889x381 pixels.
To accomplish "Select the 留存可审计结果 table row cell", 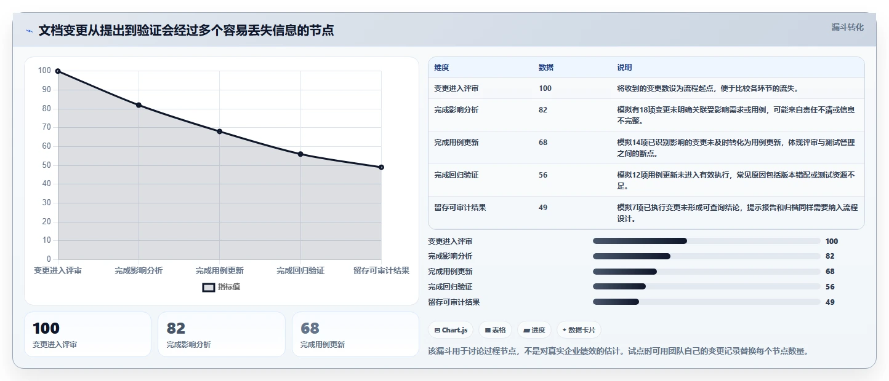I will pyautogui.click(x=460, y=208).
